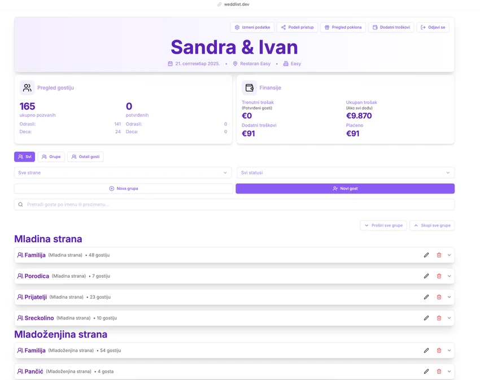Switch to the Grupe tab
480x380 pixels.
pos(51,157)
